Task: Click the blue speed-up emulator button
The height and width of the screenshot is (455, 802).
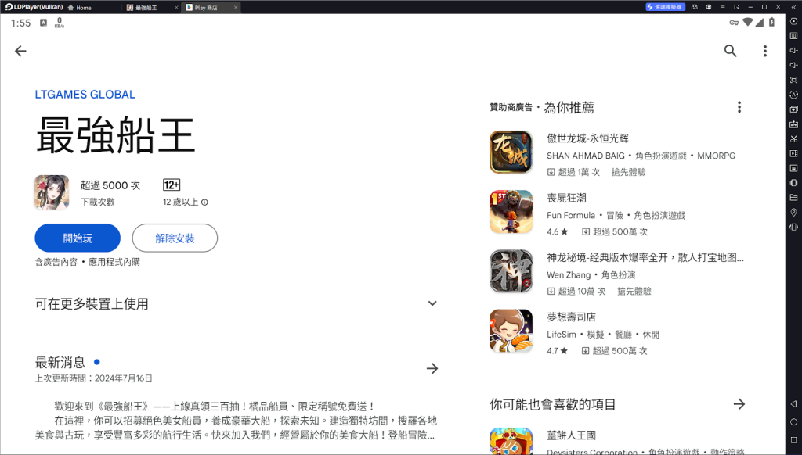Action: [665, 7]
